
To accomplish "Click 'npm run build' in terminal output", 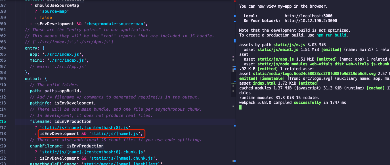I will tap(332, 35).
